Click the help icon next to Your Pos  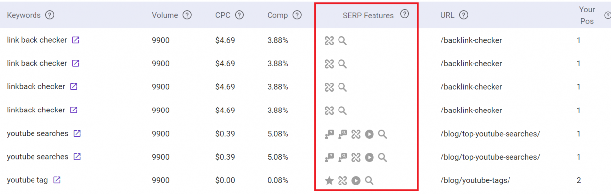(607, 15)
